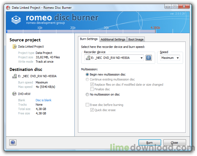
Task: Open the Recorder device dropdown
Action: click(114, 58)
